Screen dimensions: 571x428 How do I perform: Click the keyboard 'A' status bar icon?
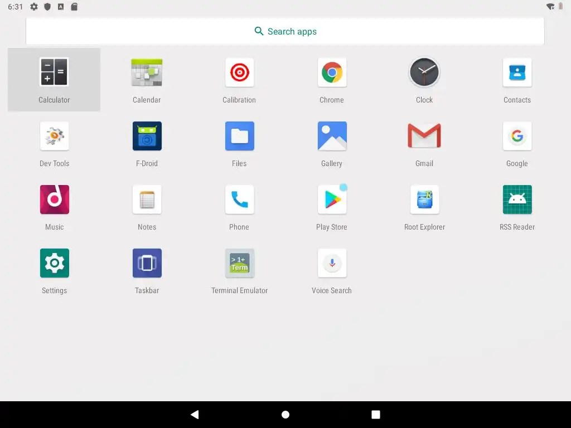(x=61, y=7)
